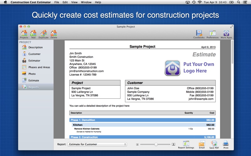Print the estimate report

click(x=226, y=144)
